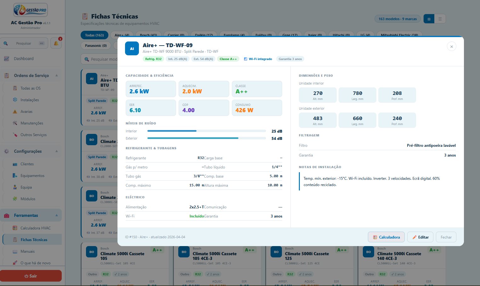Open Manutenções tools item
Image resolution: width=480 pixels, height=286 pixels.
[x=32, y=123]
